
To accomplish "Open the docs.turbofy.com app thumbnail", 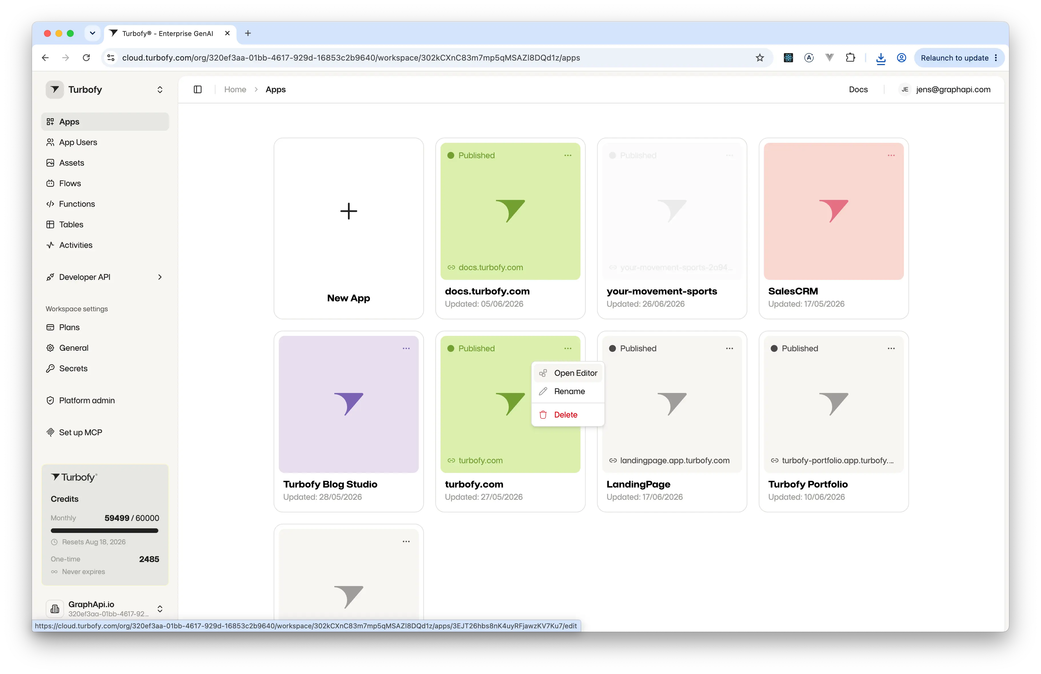I will click(511, 211).
